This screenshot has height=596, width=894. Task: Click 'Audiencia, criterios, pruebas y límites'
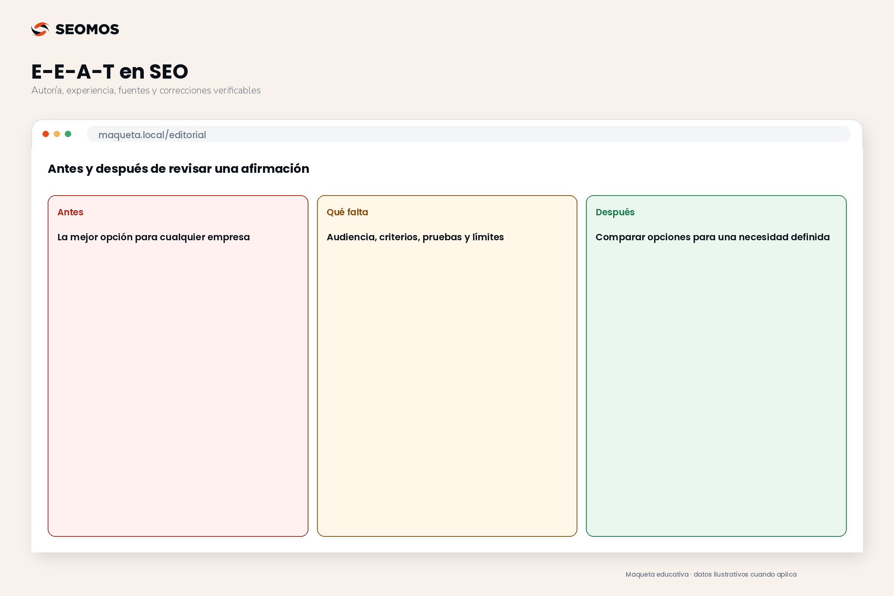pyautogui.click(x=415, y=237)
